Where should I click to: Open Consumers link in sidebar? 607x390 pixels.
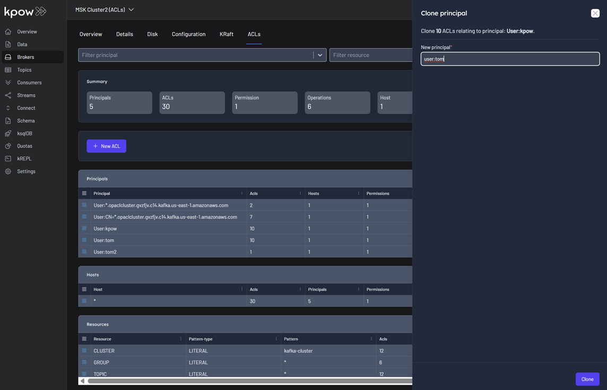pos(29,82)
